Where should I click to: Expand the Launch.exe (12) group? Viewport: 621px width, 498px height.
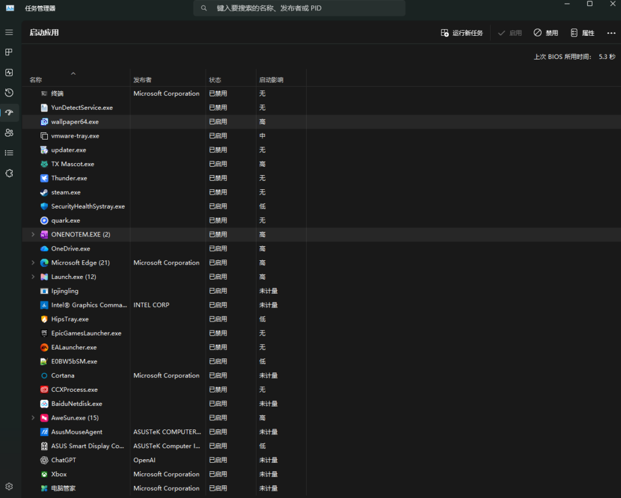33,277
